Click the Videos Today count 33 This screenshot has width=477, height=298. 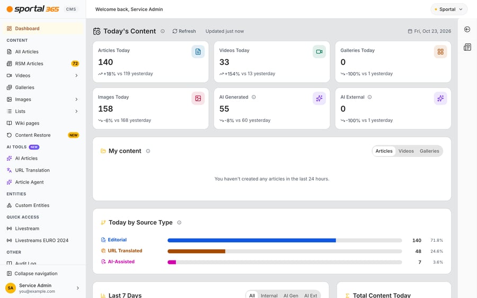click(x=224, y=62)
